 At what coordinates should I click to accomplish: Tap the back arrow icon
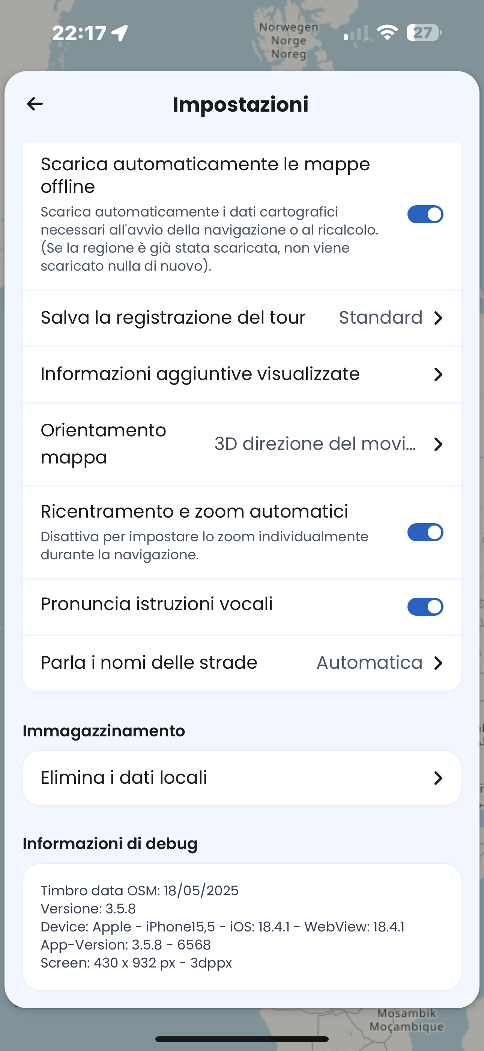point(35,104)
